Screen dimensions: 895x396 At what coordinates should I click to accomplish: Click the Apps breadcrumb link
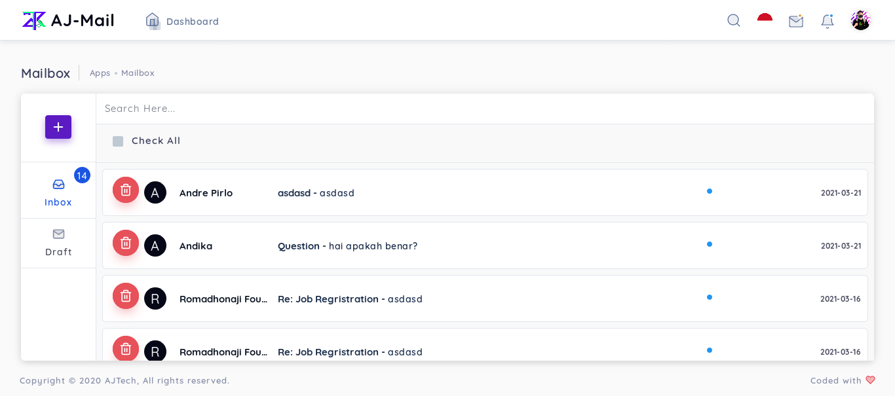pos(100,73)
